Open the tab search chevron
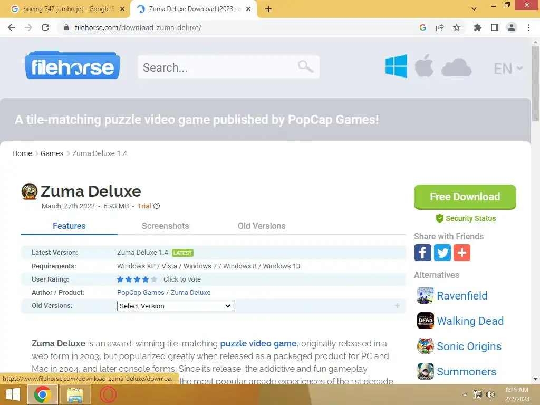540x405 pixels. click(474, 9)
